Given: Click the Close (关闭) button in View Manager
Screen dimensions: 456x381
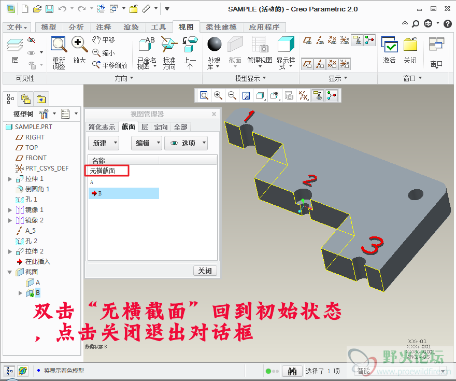Looking at the screenshot, I should click(x=205, y=271).
